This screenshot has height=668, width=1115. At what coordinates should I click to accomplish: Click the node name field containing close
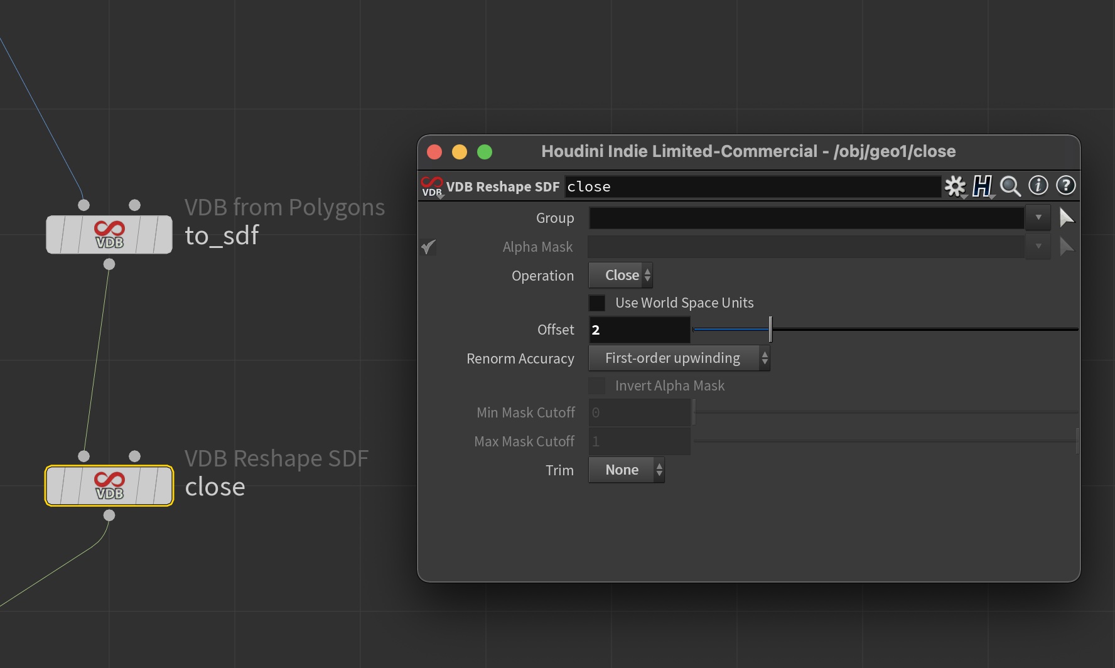(x=753, y=186)
